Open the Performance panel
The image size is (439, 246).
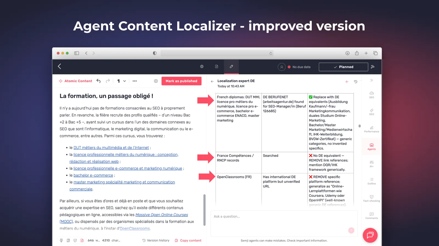tap(372, 129)
